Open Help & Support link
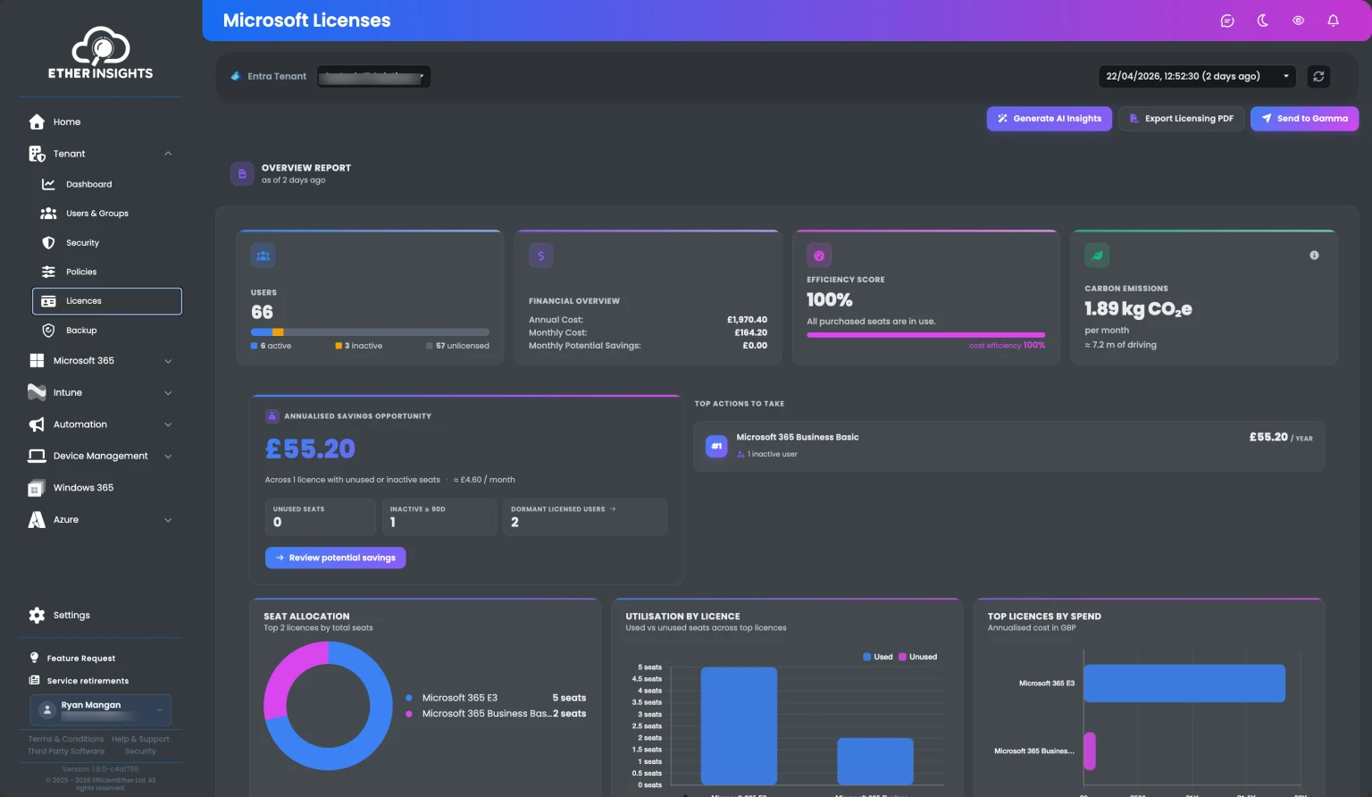Viewport: 1372px width, 797px height. coord(140,739)
